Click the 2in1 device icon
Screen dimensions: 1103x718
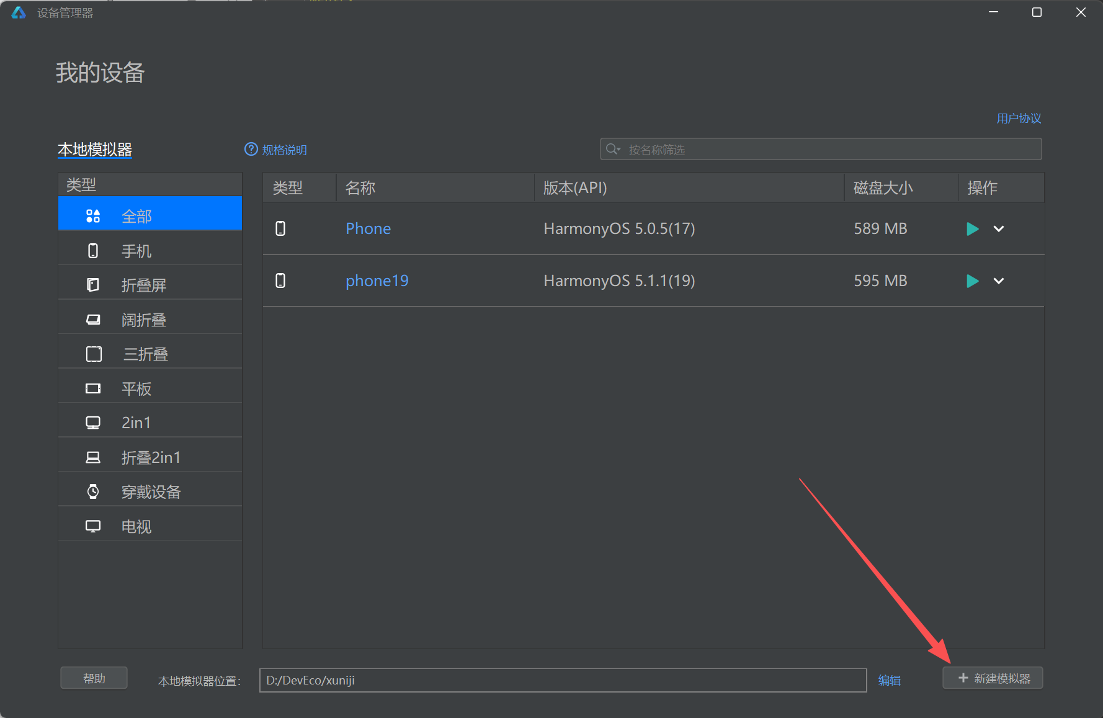[93, 423]
